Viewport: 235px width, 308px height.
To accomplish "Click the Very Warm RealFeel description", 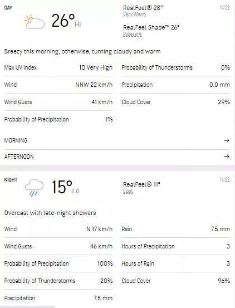I will coord(134,14).
